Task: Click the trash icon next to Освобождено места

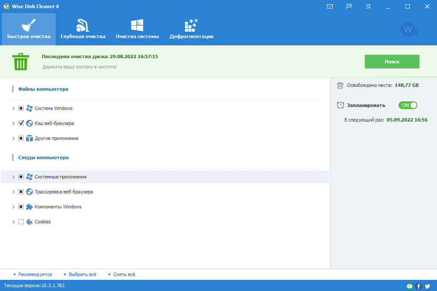Action: 340,86
